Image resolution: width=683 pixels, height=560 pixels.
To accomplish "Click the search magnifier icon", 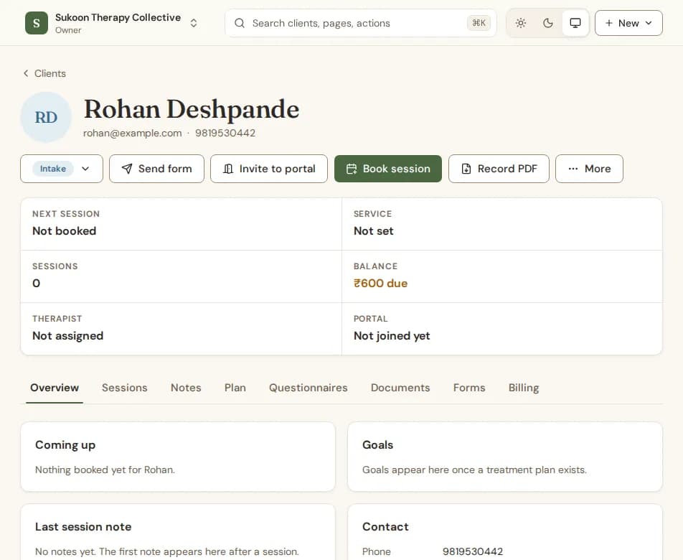I will click(240, 23).
